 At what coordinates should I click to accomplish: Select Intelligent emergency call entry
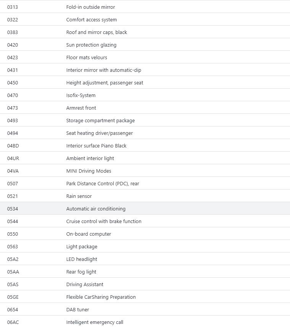[95, 322]
